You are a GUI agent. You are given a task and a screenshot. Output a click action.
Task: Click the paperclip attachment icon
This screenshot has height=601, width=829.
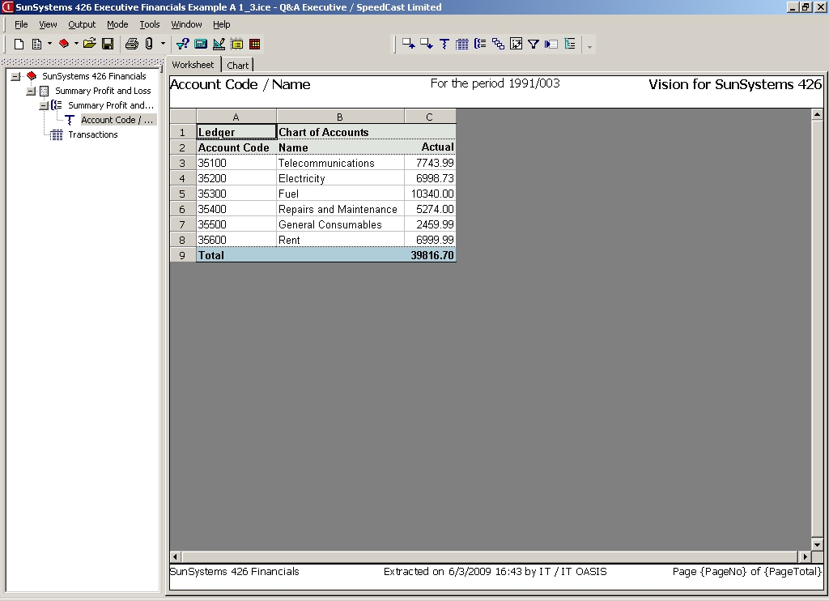point(149,44)
